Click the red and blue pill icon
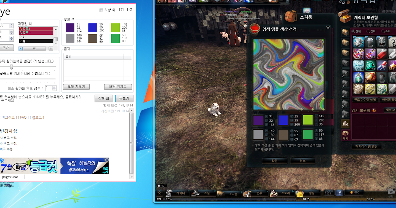 (382, 65)
